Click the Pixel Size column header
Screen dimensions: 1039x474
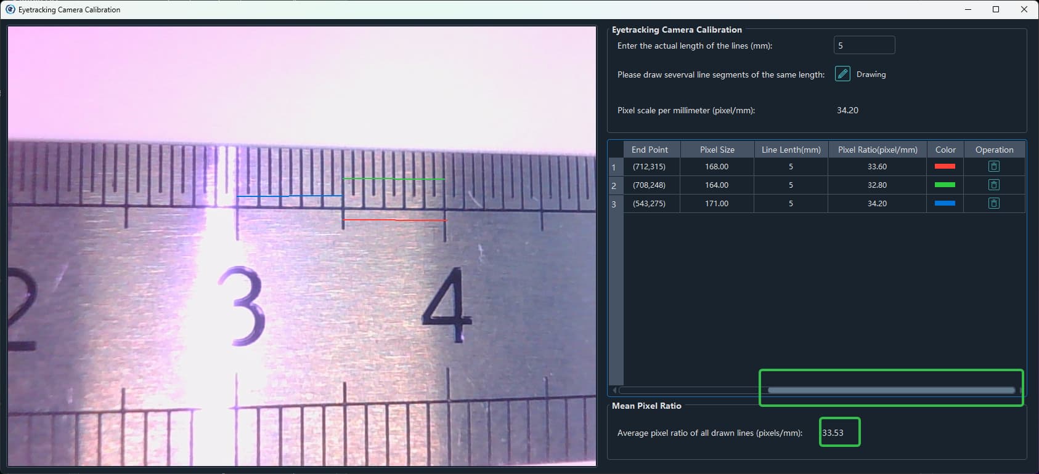click(717, 150)
